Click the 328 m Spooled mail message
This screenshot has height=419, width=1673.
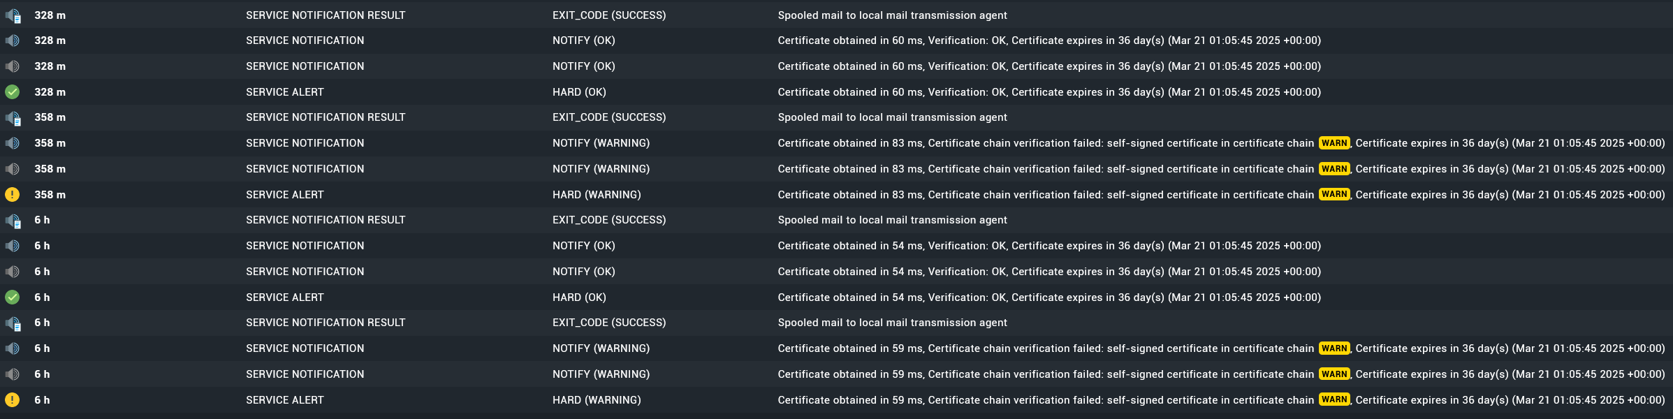[892, 15]
